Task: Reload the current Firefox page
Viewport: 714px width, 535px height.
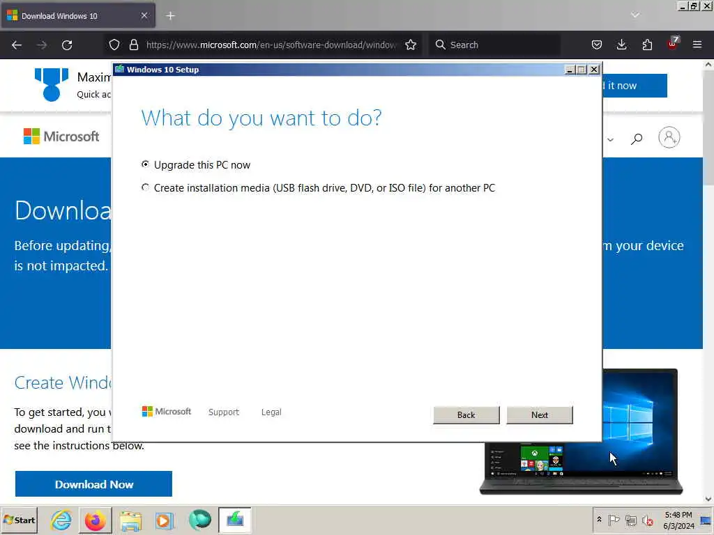Action: click(67, 45)
